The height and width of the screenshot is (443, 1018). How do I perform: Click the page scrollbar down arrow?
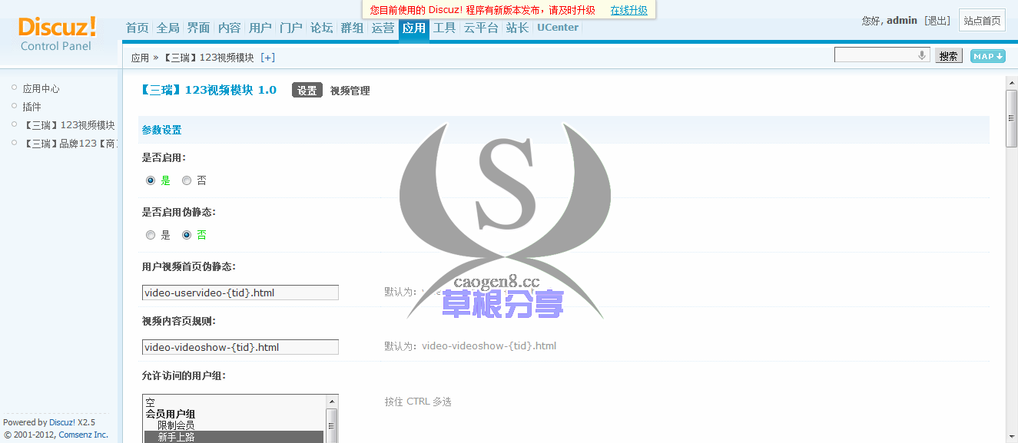[x=1011, y=437]
